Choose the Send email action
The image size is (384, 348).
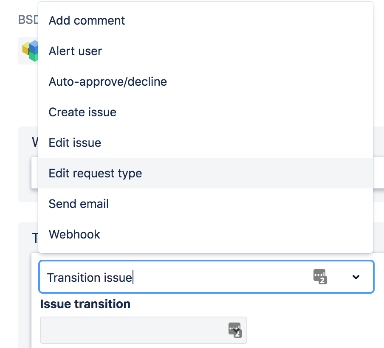[x=206, y=204]
